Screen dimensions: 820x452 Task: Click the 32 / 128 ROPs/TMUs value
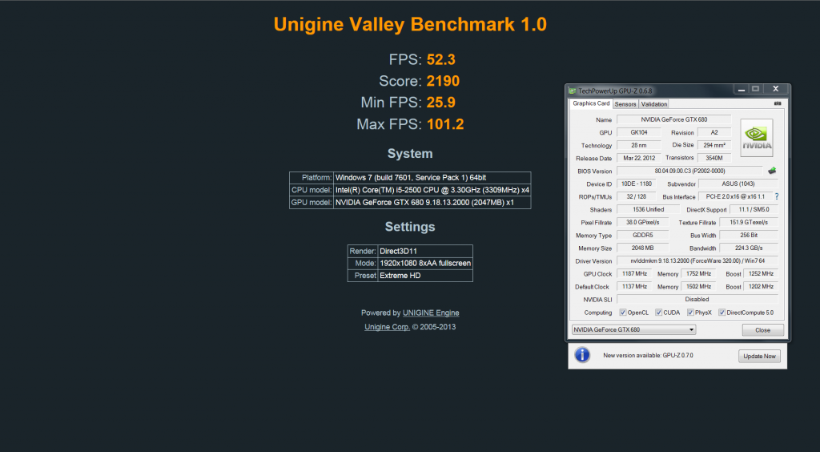click(637, 196)
